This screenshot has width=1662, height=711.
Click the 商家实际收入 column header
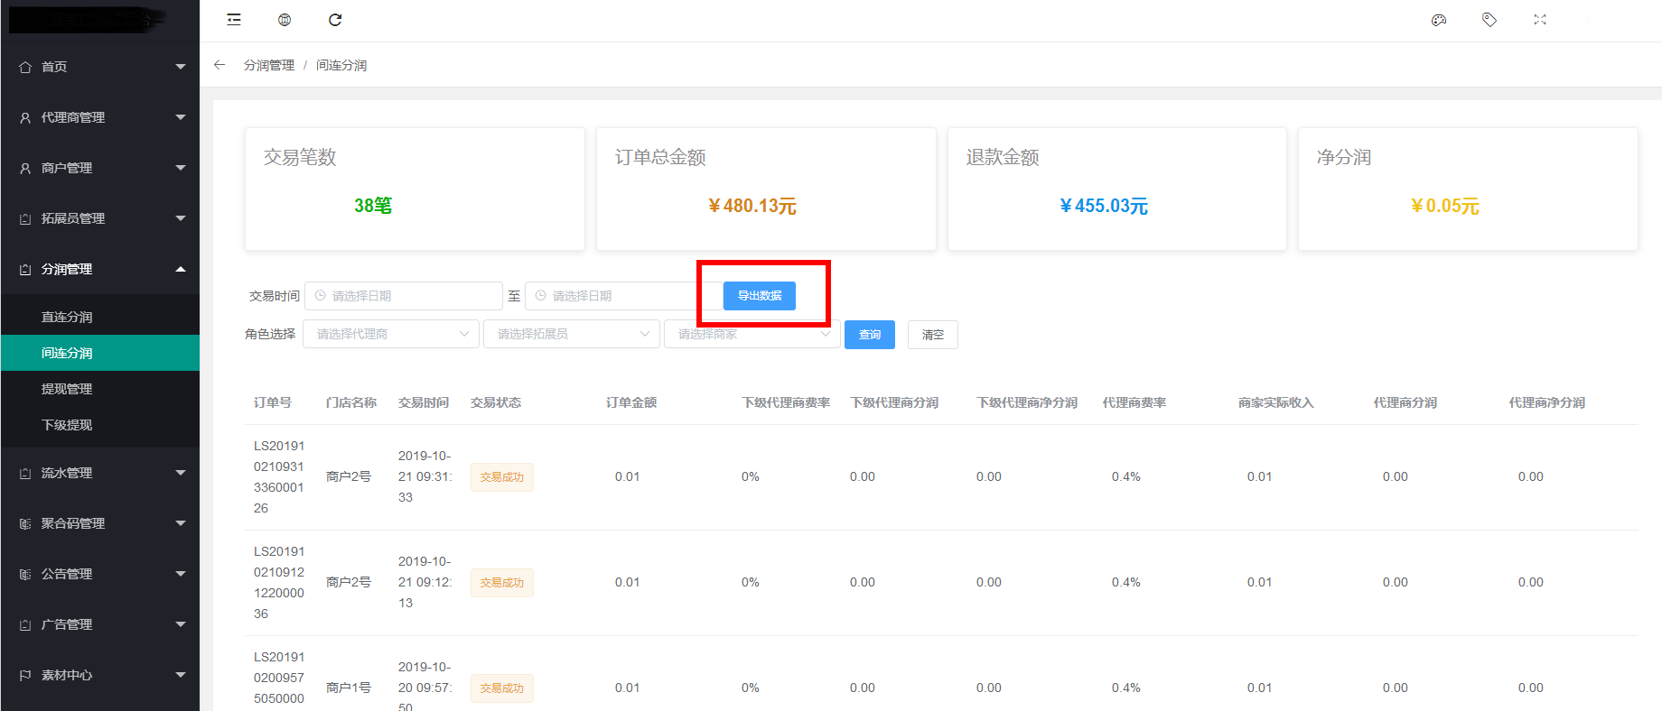tap(1276, 402)
